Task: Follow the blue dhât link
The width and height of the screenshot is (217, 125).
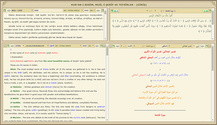Action: tap(20, 73)
